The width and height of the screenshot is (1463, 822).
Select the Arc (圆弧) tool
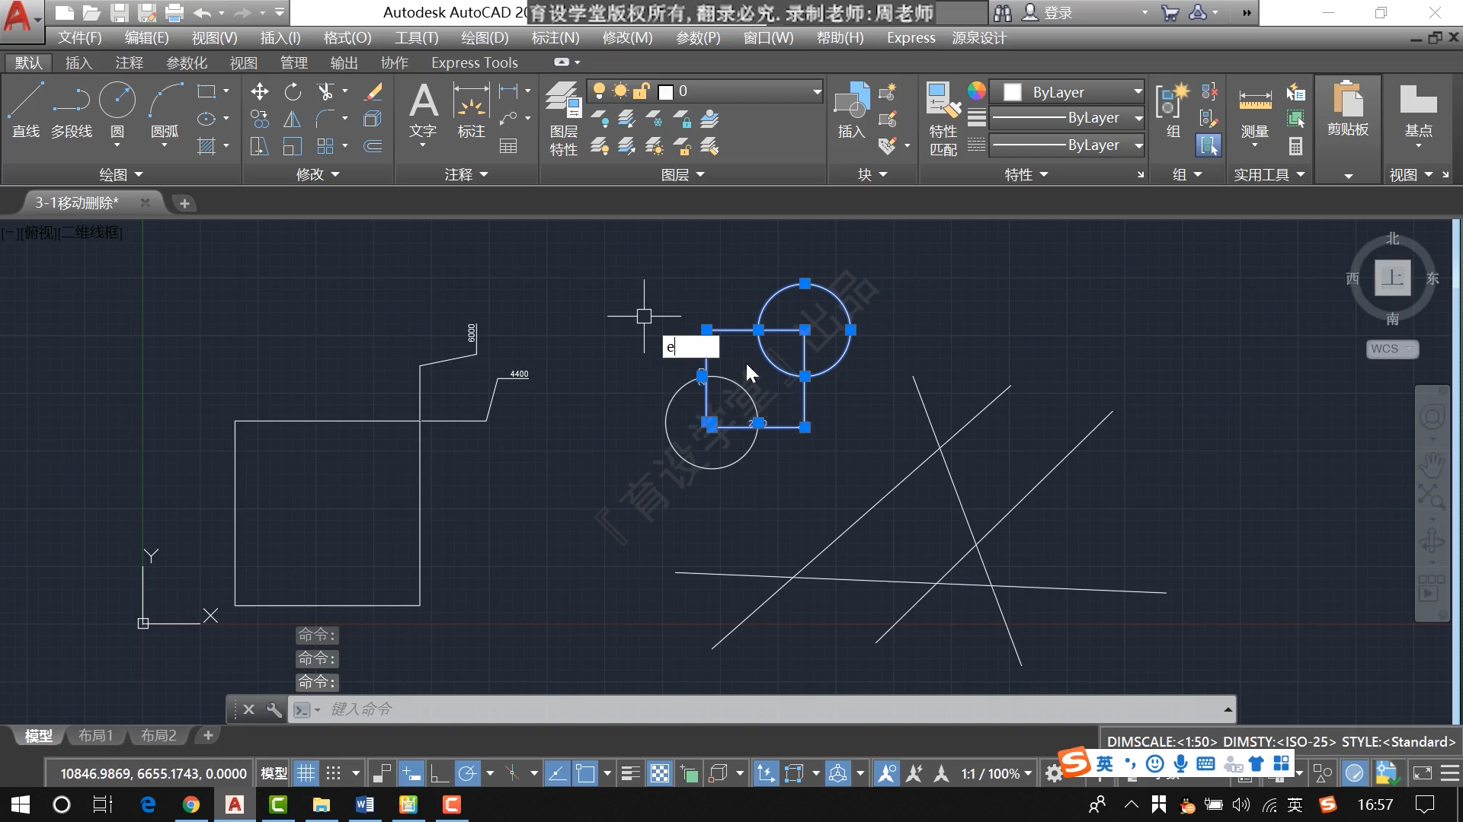(x=165, y=110)
